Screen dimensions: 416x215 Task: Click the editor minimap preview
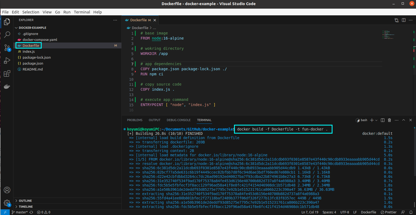click(388, 35)
